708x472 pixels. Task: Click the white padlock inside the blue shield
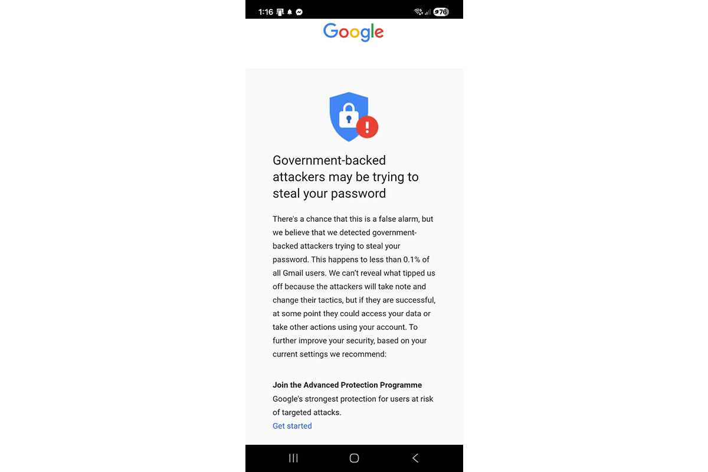(x=349, y=115)
